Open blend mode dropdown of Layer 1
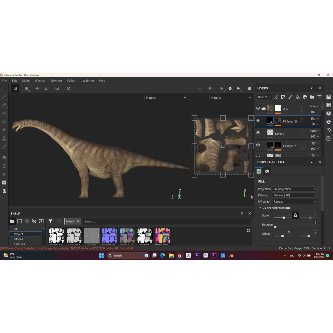Screen dimensions: 333x333 point(314,131)
